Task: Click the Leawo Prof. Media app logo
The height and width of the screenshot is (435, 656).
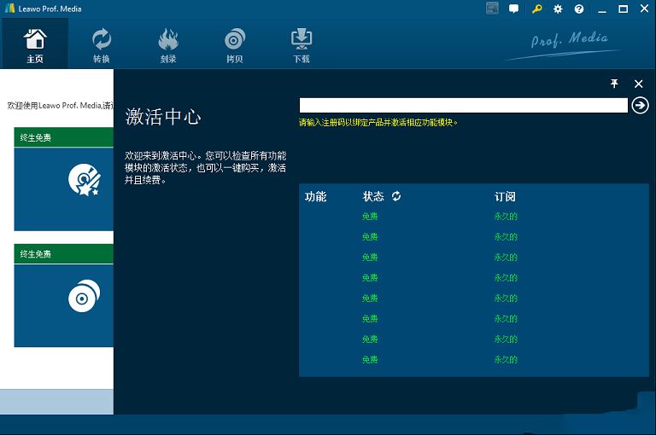Action: tap(9, 9)
